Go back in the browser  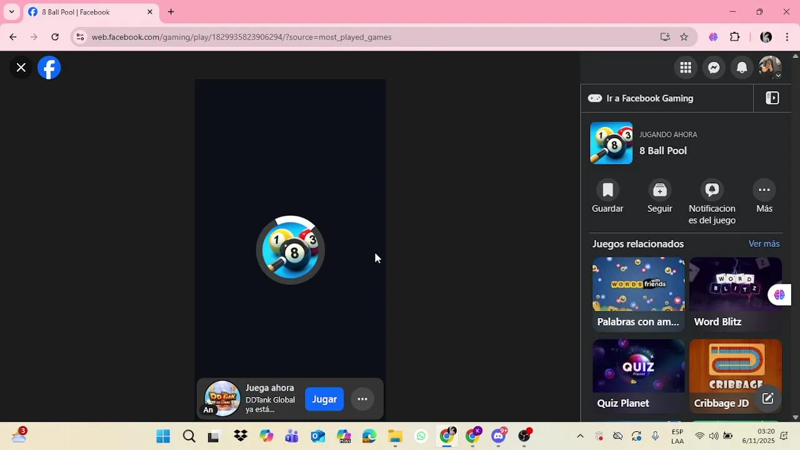[13, 37]
